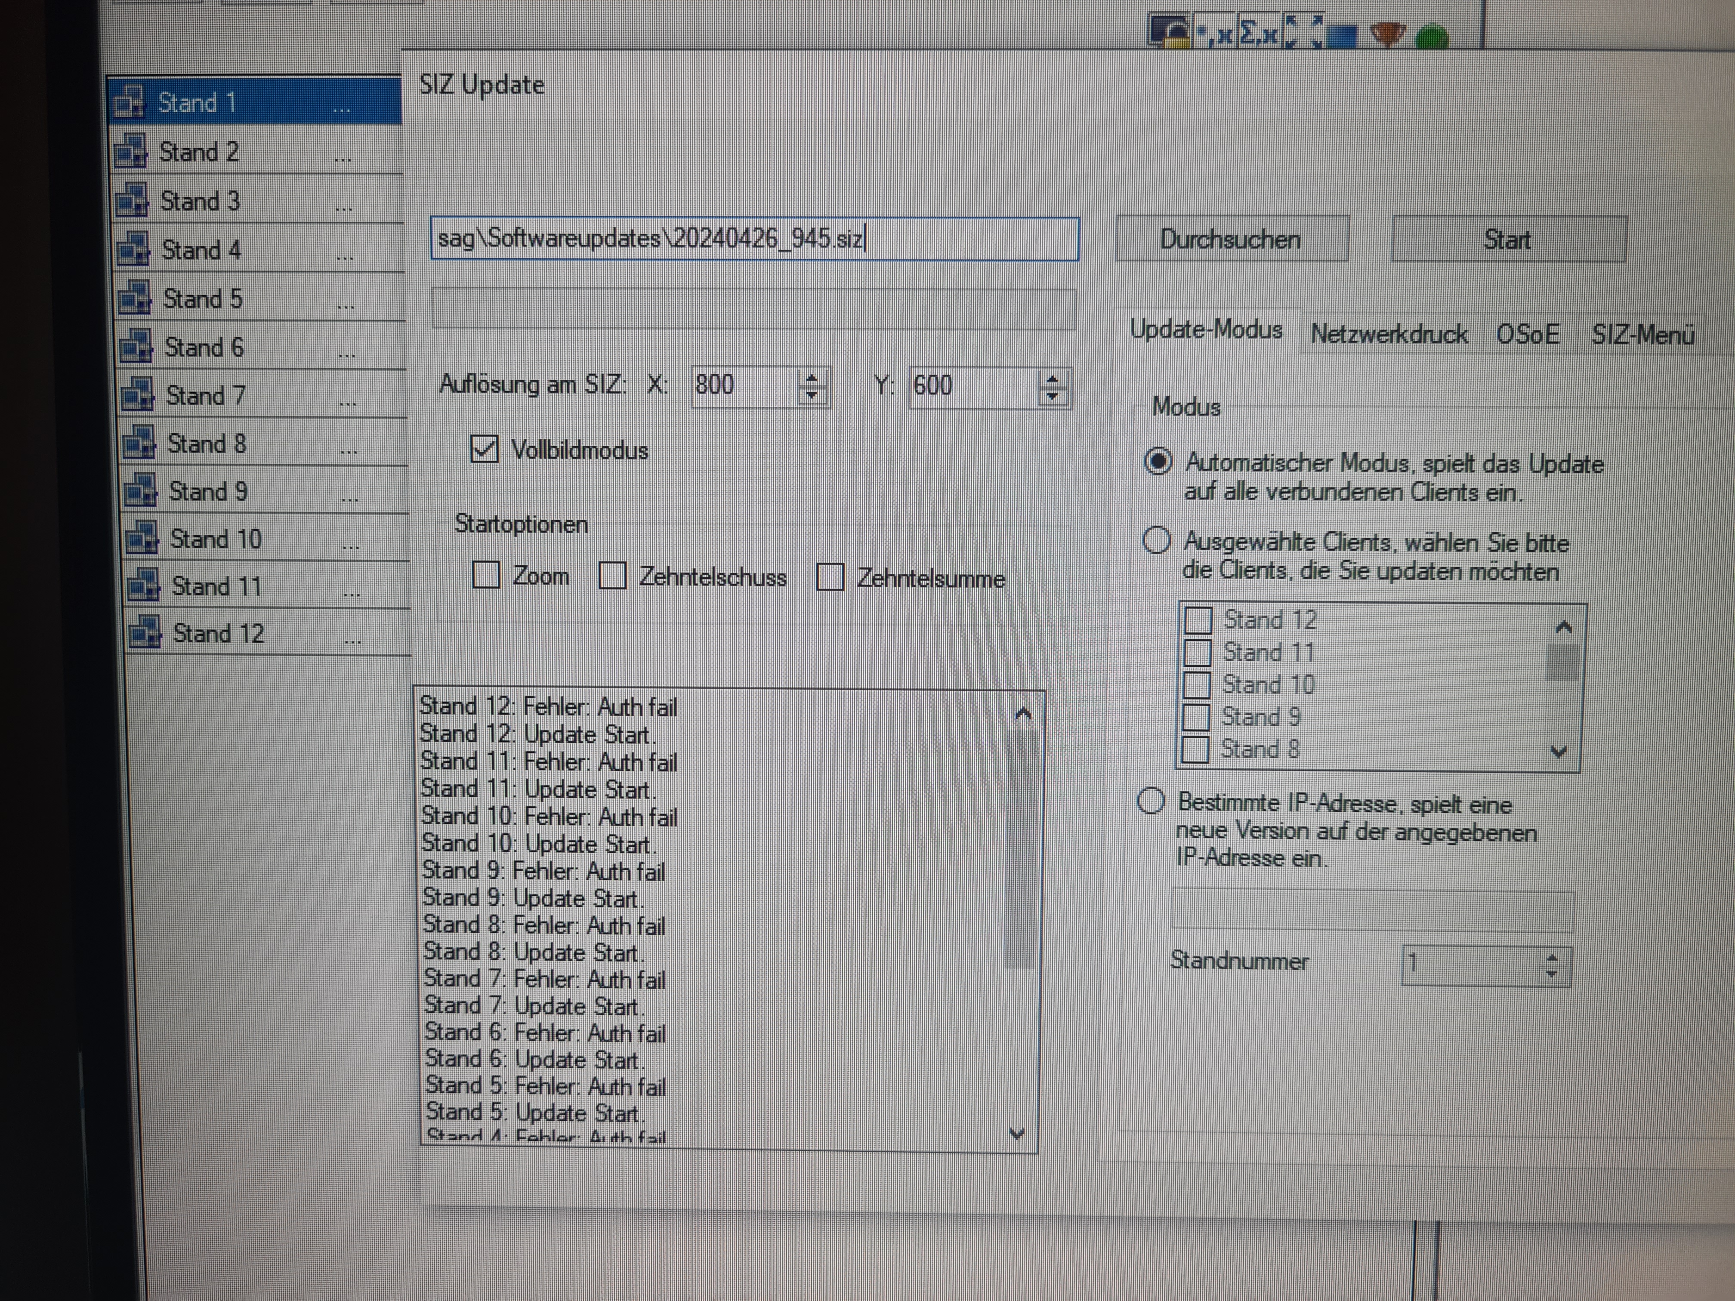The width and height of the screenshot is (1735, 1301).
Task: Select the Ausgewählte Clients radio option
Action: click(x=1156, y=540)
